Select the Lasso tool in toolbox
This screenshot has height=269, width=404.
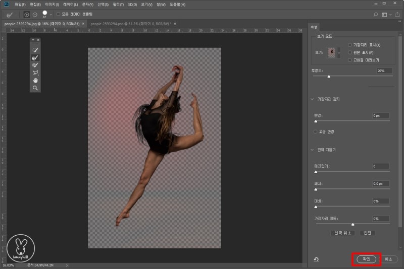point(35,73)
